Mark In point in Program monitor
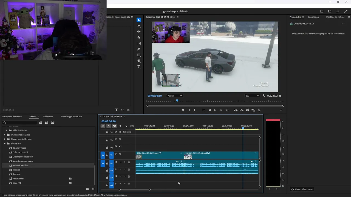 (x=189, y=110)
